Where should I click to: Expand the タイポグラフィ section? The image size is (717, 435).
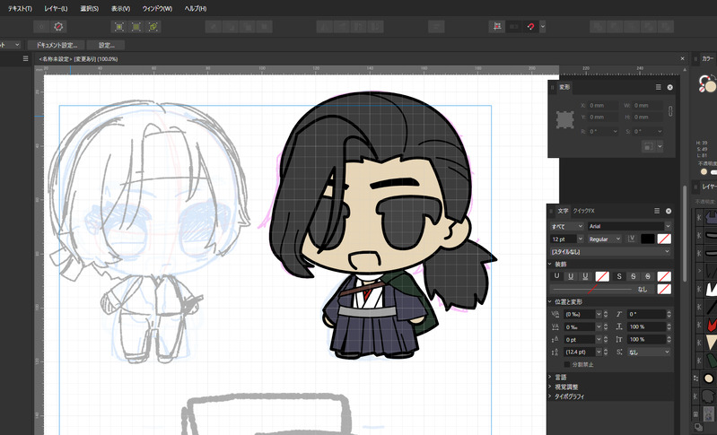tap(570, 396)
